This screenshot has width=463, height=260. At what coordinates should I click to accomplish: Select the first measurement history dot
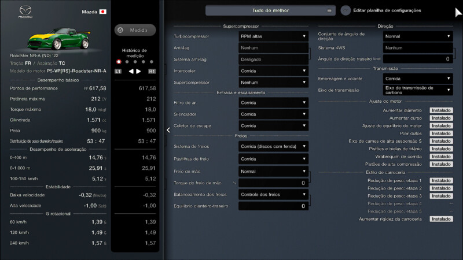tap(119, 61)
